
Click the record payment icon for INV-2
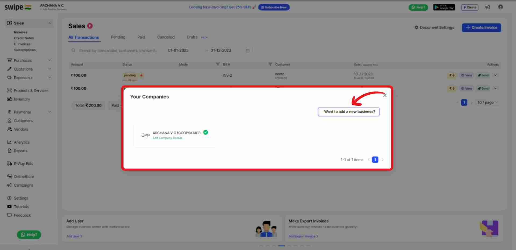click(x=452, y=75)
